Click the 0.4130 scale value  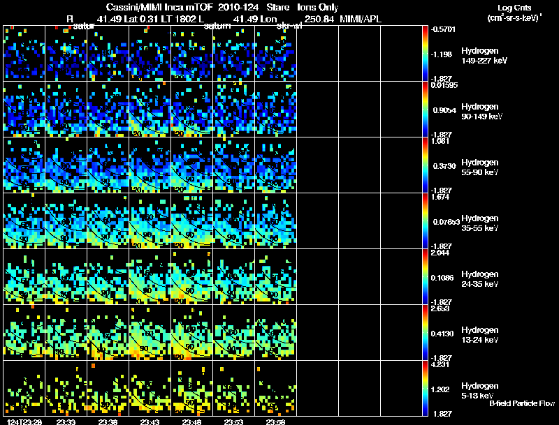pos(442,334)
